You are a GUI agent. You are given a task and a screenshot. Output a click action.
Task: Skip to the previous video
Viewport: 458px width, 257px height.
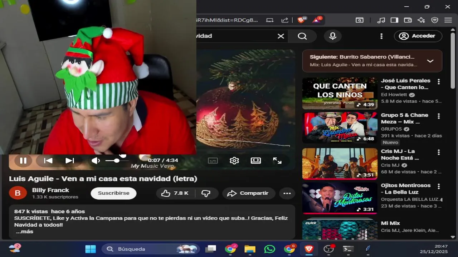(x=48, y=161)
